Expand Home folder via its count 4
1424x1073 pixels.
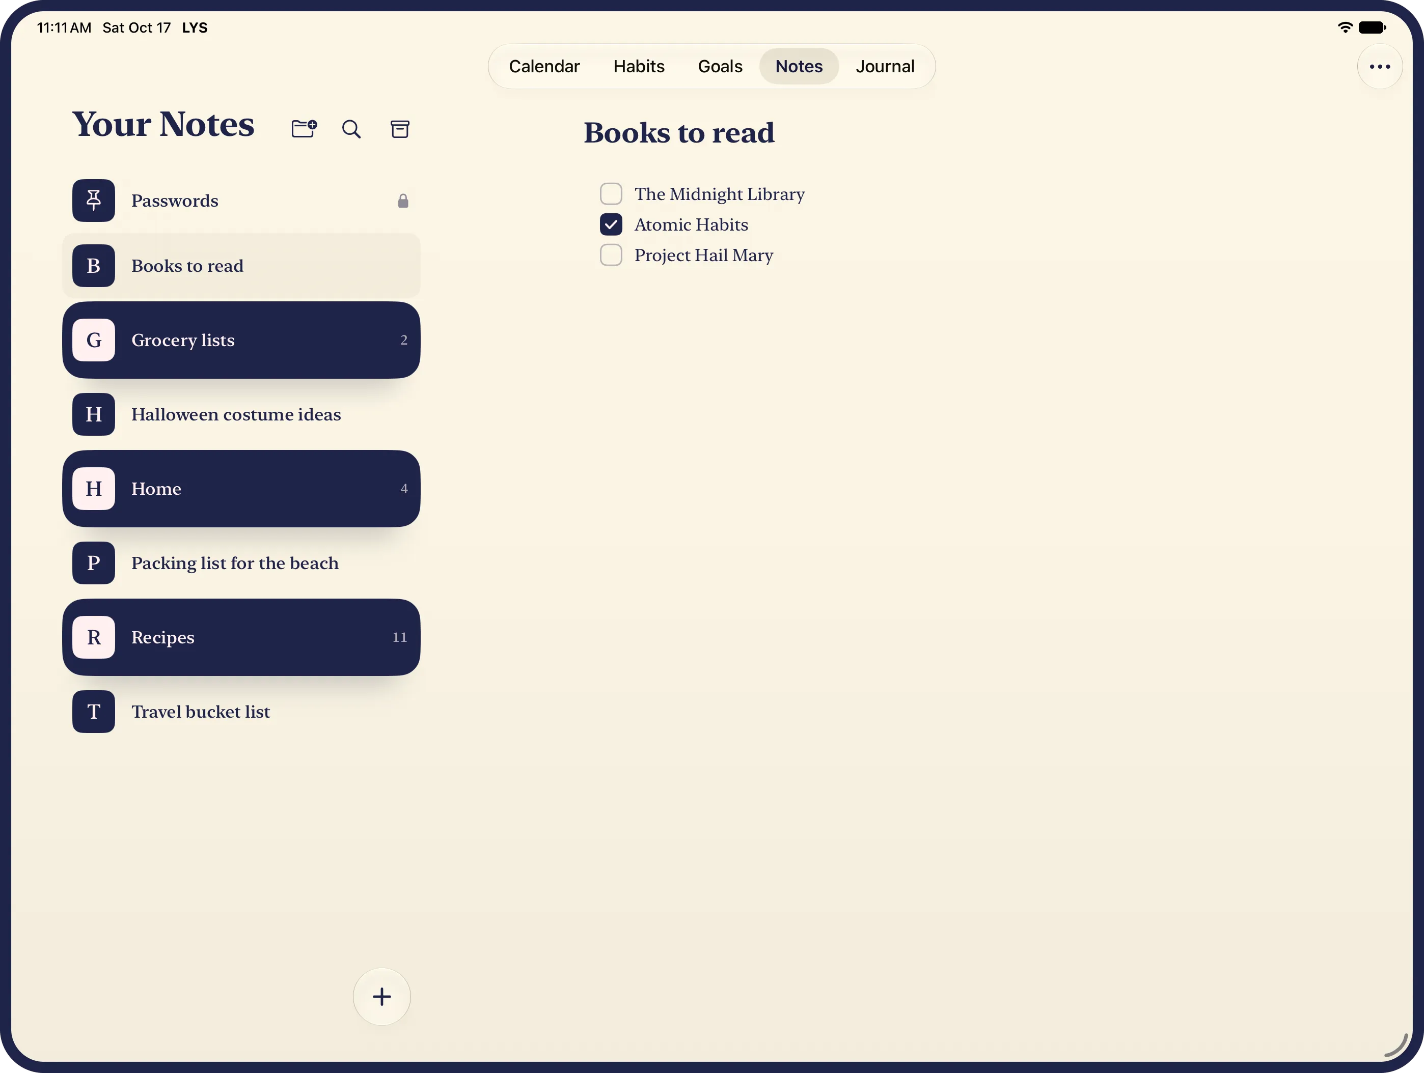point(404,488)
